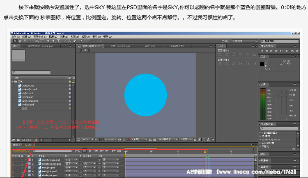Select the Text (T) tool
This screenshot has width=308, height=178.
(59, 41)
